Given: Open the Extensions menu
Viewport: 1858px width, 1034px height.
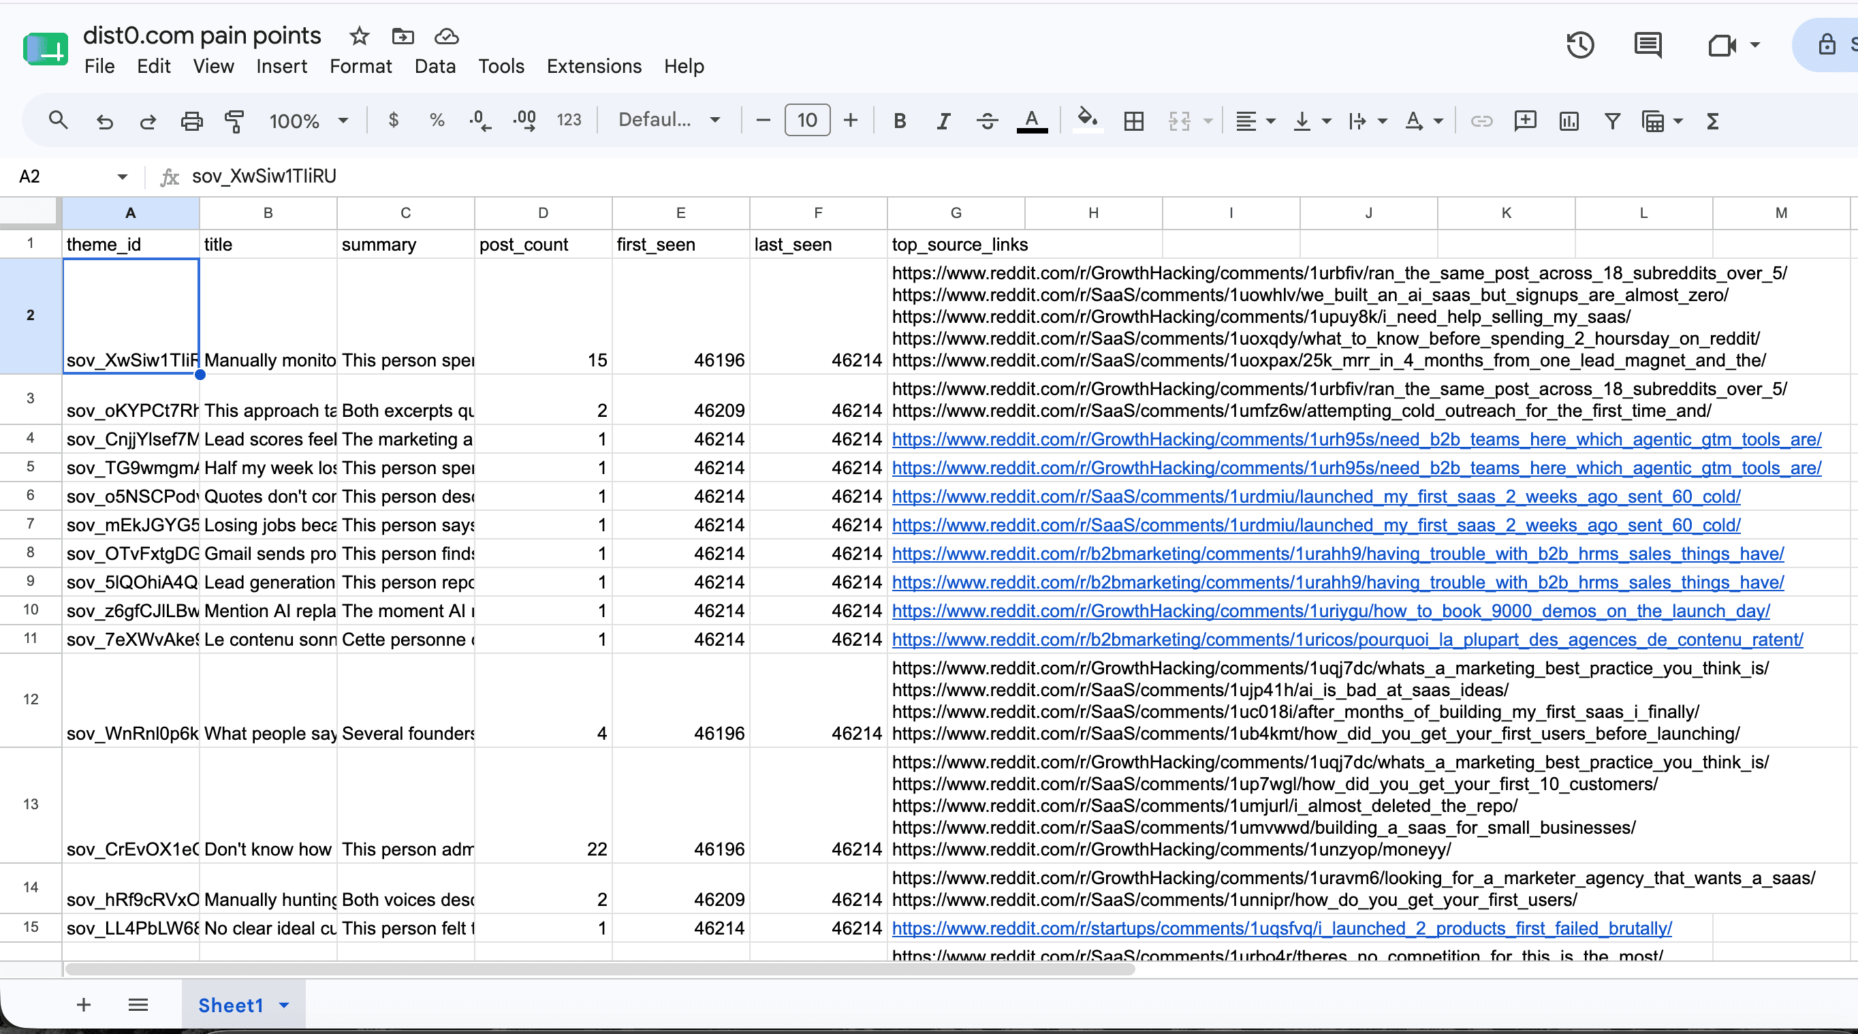Looking at the screenshot, I should (594, 66).
